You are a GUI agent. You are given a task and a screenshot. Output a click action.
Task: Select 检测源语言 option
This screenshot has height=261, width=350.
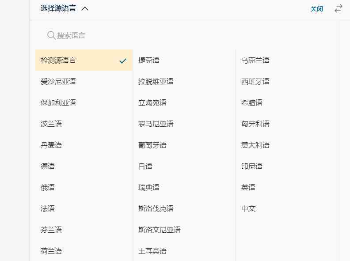(84, 60)
